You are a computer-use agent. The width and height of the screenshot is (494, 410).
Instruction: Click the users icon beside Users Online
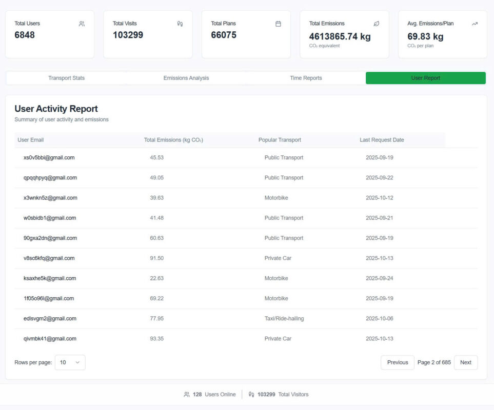(187, 395)
